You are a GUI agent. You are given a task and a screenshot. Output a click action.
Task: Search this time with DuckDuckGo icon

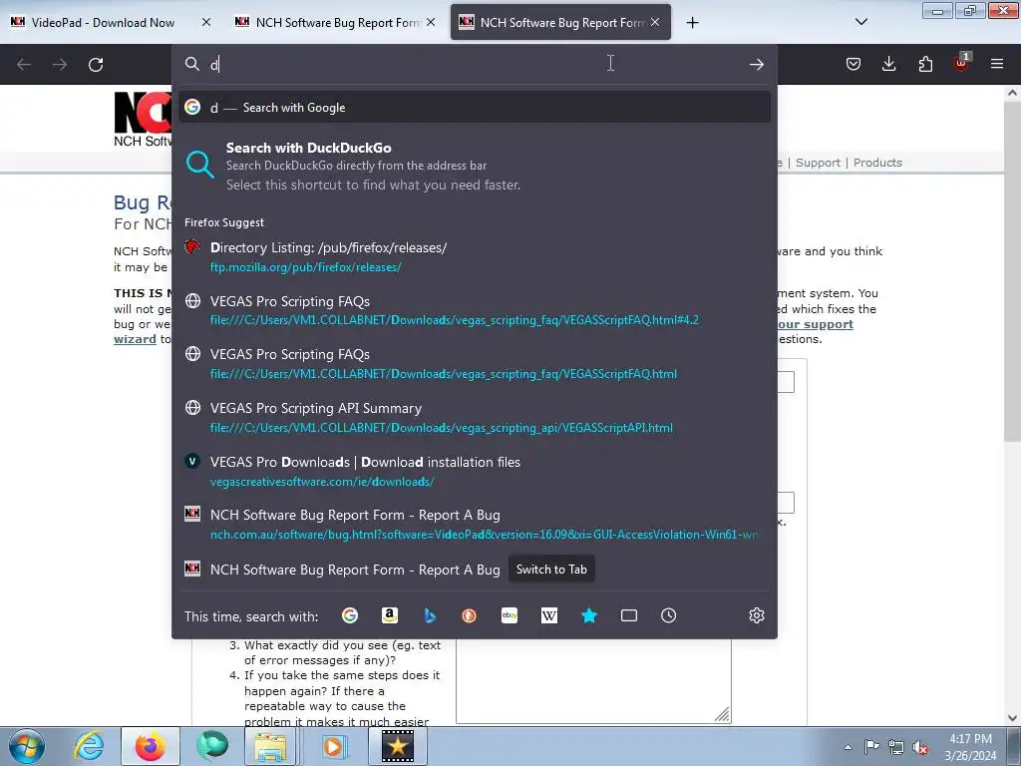tap(469, 615)
